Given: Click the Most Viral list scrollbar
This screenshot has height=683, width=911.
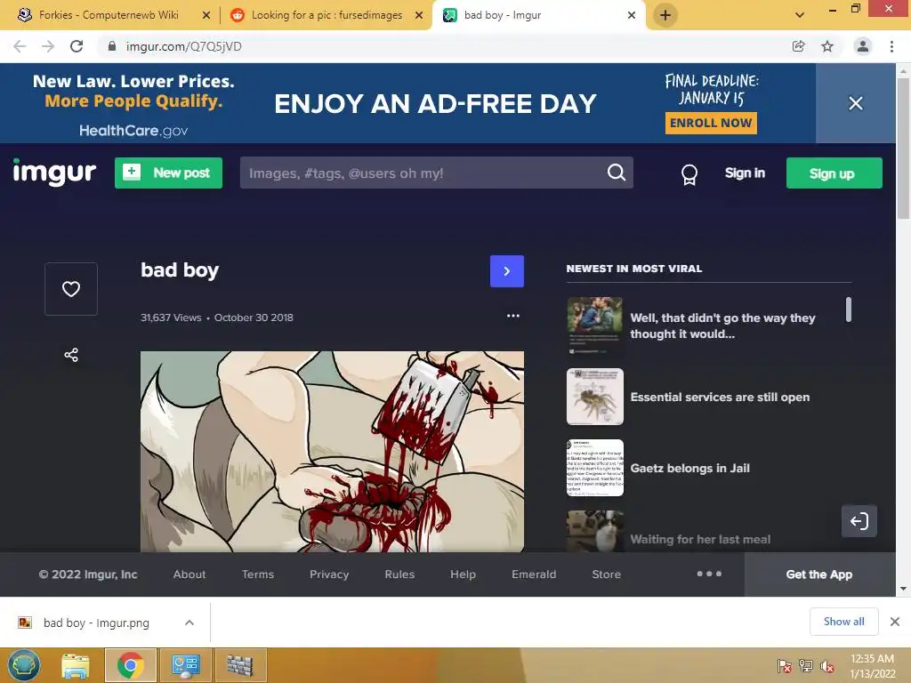Looking at the screenshot, I should (x=849, y=309).
